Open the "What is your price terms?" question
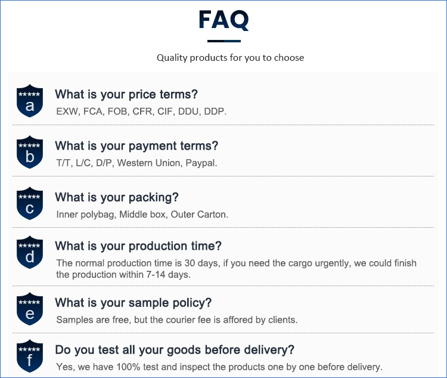Screen dimensions: 447x378 coord(126,94)
